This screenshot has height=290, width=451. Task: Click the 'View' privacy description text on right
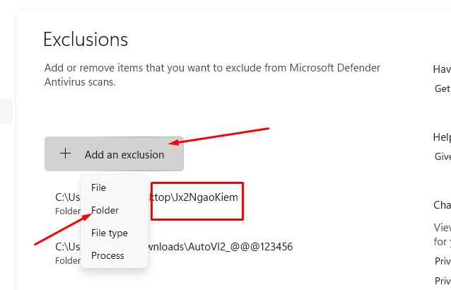click(x=443, y=227)
